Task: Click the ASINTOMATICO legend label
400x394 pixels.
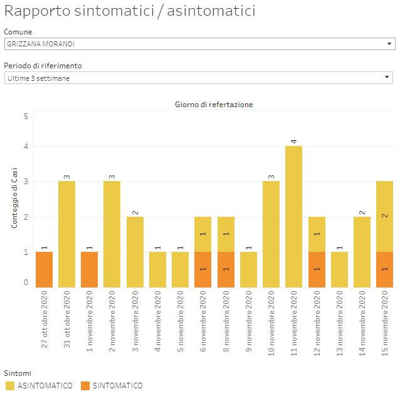Action: (44, 385)
